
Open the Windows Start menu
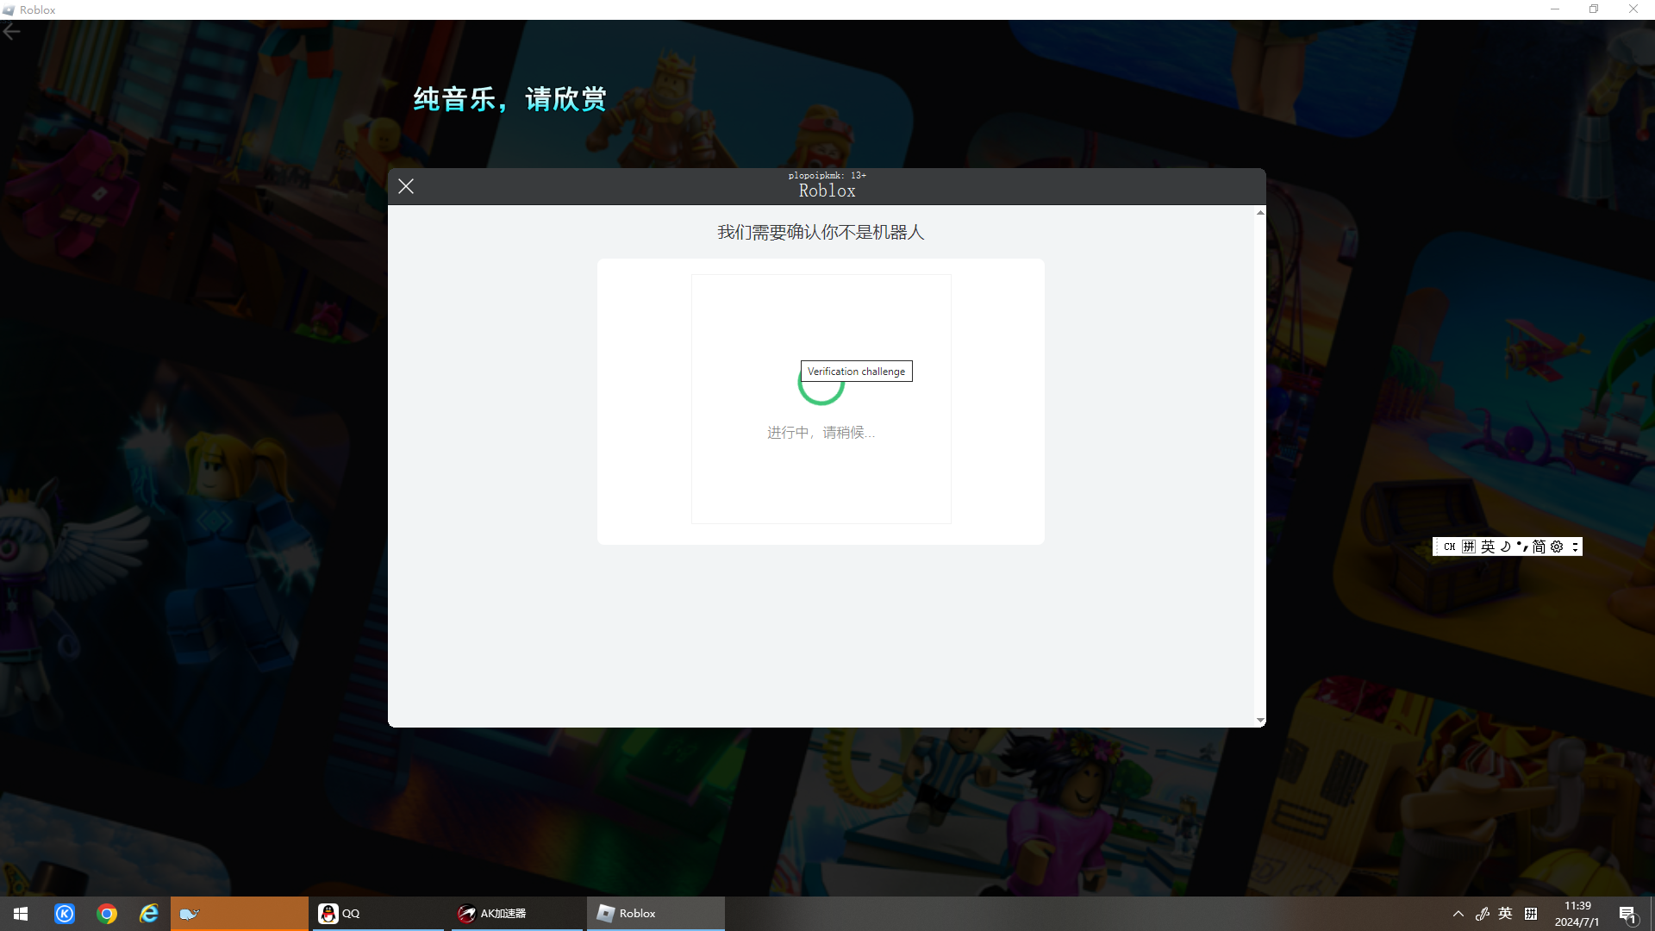(21, 914)
